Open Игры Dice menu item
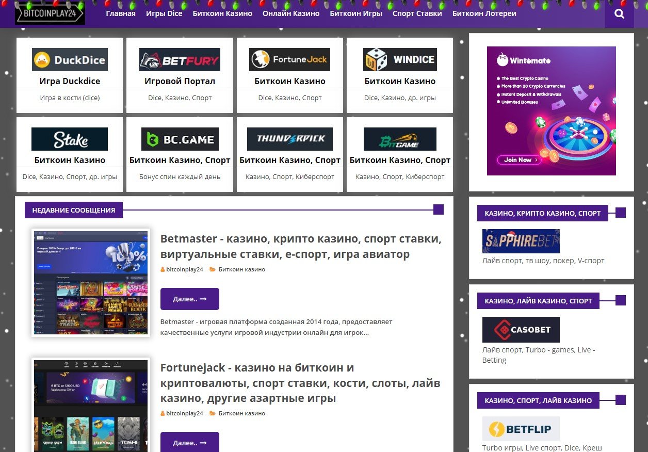The width and height of the screenshot is (648, 452). coord(164,13)
